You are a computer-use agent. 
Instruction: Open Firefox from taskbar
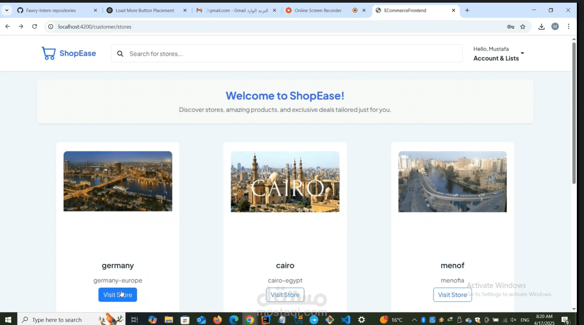point(217,320)
